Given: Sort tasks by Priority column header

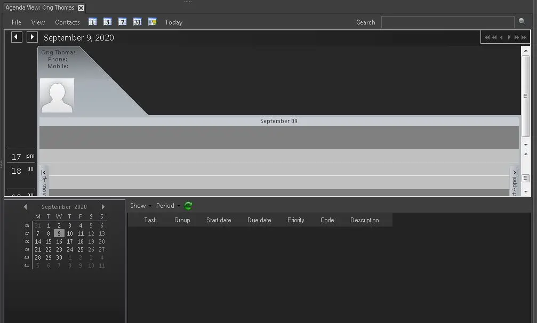Looking at the screenshot, I should (295, 220).
